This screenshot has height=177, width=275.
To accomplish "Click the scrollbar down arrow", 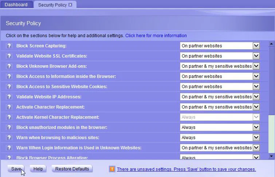I will (x=271, y=156).
